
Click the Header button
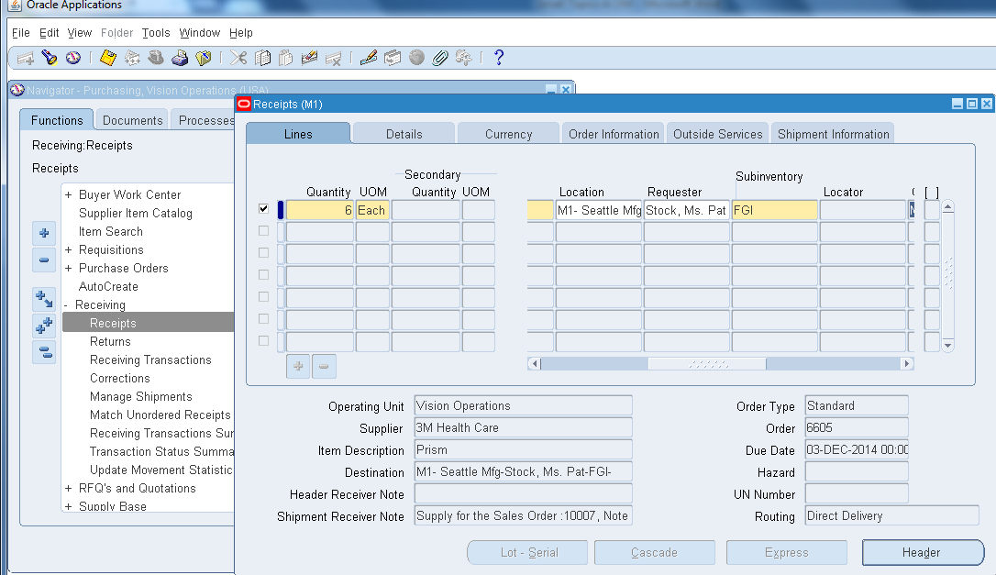(923, 552)
